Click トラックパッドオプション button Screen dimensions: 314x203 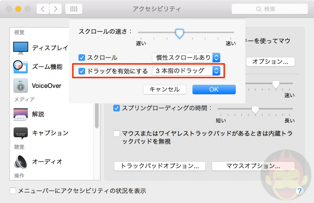[160, 166]
